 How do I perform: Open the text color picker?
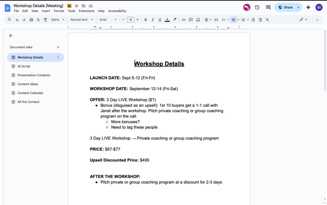point(167,20)
